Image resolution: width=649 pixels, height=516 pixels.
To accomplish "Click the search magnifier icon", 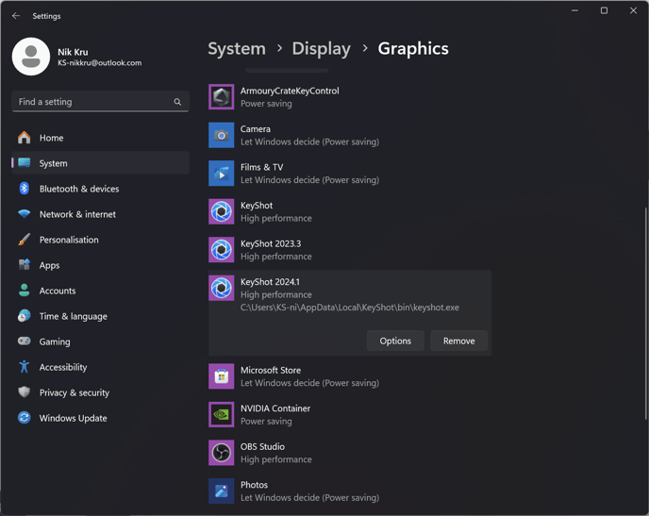I will (x=177, y=102).
